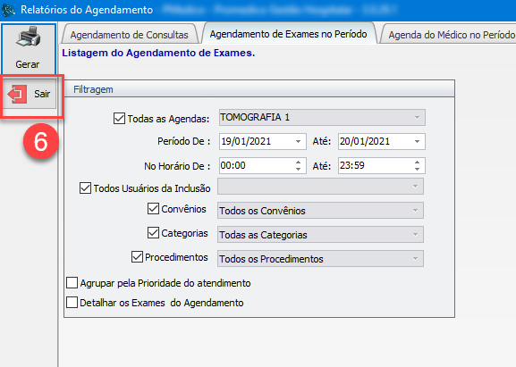Open the Período De date picker
The width and height of the screenshot is (516, 367).
298,142
